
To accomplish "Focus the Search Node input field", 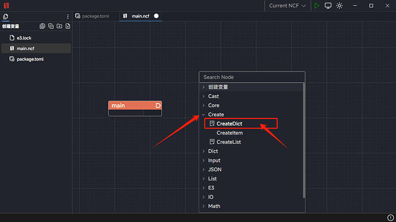I will tap(252, 77).
